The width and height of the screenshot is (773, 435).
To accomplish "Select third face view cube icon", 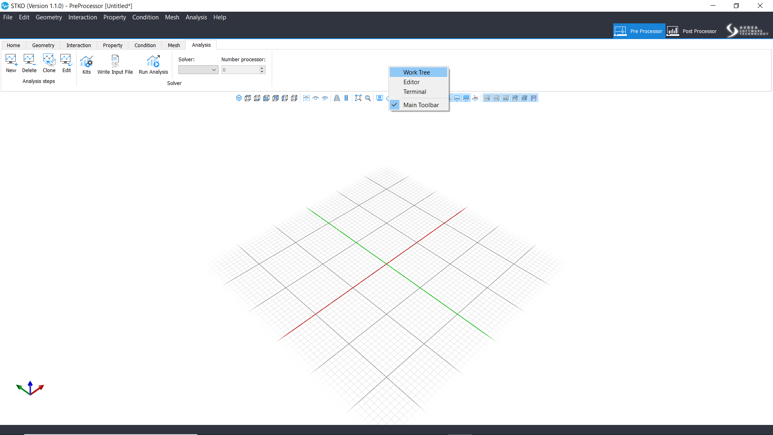I will [x=267, y=98].
